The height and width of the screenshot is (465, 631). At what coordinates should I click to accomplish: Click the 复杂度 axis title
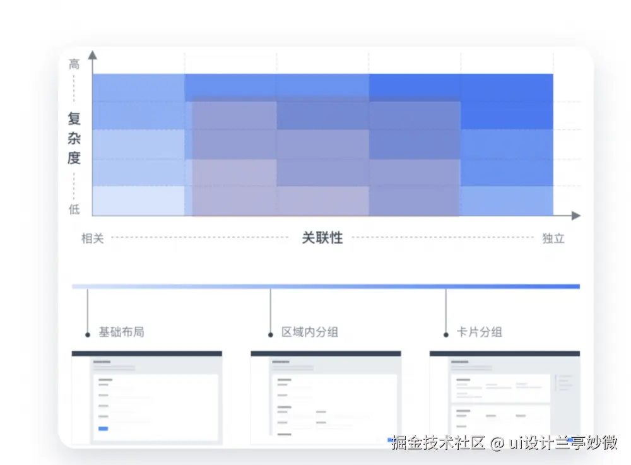pos(74,138)
